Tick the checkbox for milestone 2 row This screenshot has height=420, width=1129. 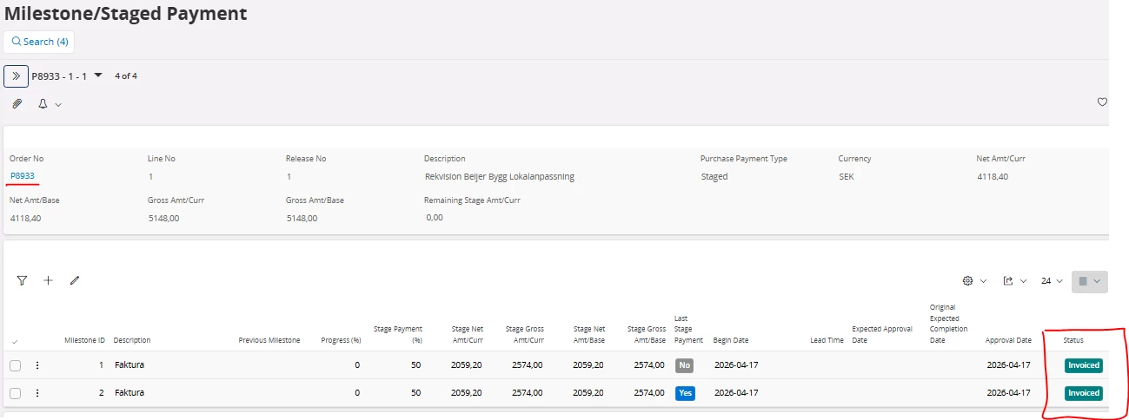[16, 393]
